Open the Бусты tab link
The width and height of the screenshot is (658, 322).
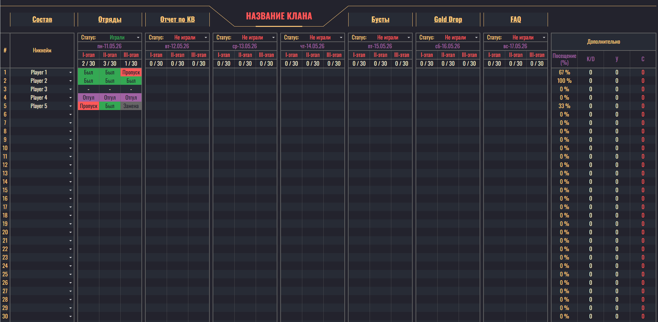[x=380, y=19]
